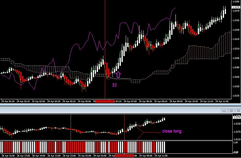Click the "29 Apr 11:10" time label
The height and width of the screenshot is (158, 241).
(207, 101)
